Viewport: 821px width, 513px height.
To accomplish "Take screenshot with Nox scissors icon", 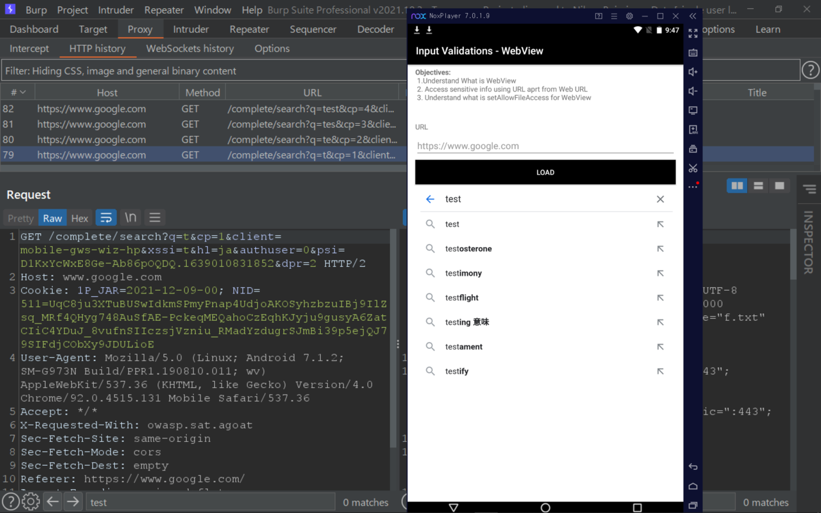I will click(693, 168).
